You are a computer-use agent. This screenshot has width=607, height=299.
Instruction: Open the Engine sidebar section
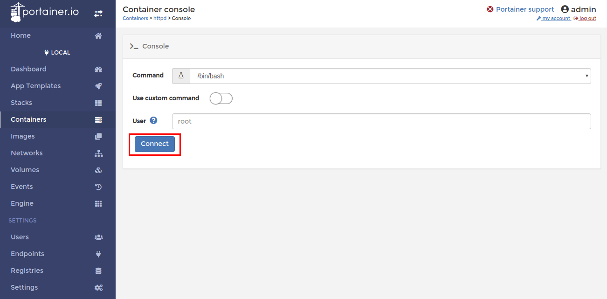[x=22, y=203]
